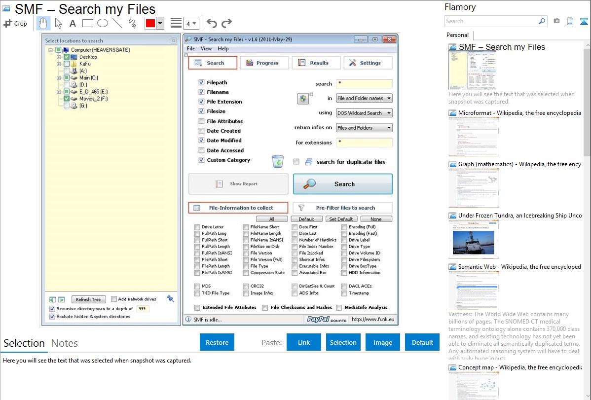Viewport: 591px width, 400px height.
Task: Select the arrow pointer tool
Action: 58,23
